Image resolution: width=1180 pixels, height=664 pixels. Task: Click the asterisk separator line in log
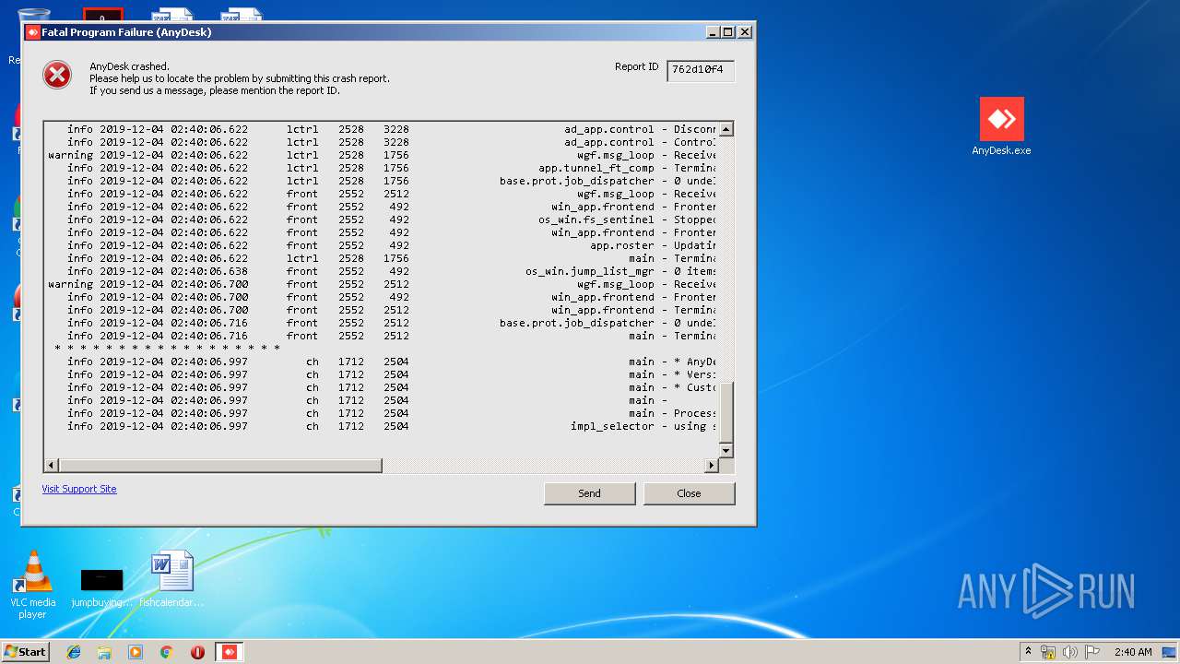pos(167,349)
